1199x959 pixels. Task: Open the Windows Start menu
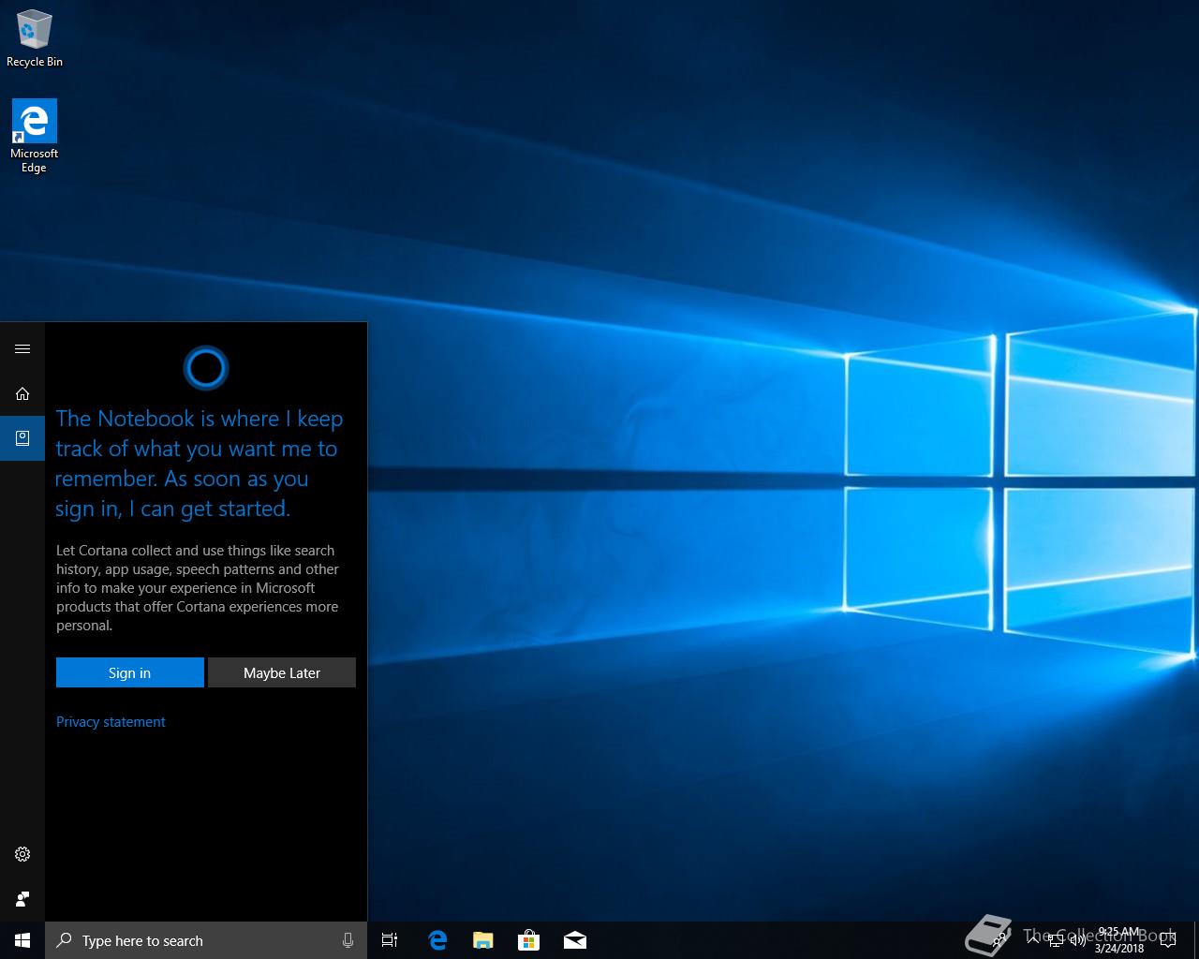click(x=22, y=940)
